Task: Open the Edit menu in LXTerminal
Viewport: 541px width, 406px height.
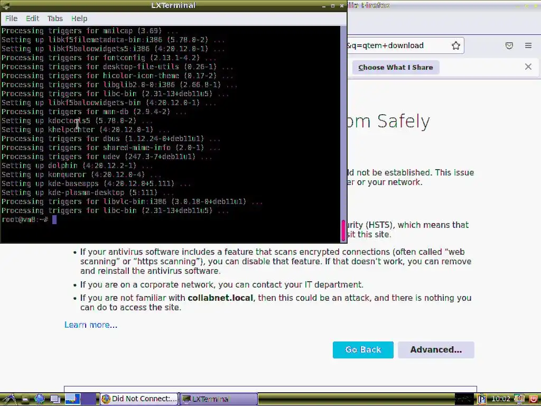Action: [32, 19]
